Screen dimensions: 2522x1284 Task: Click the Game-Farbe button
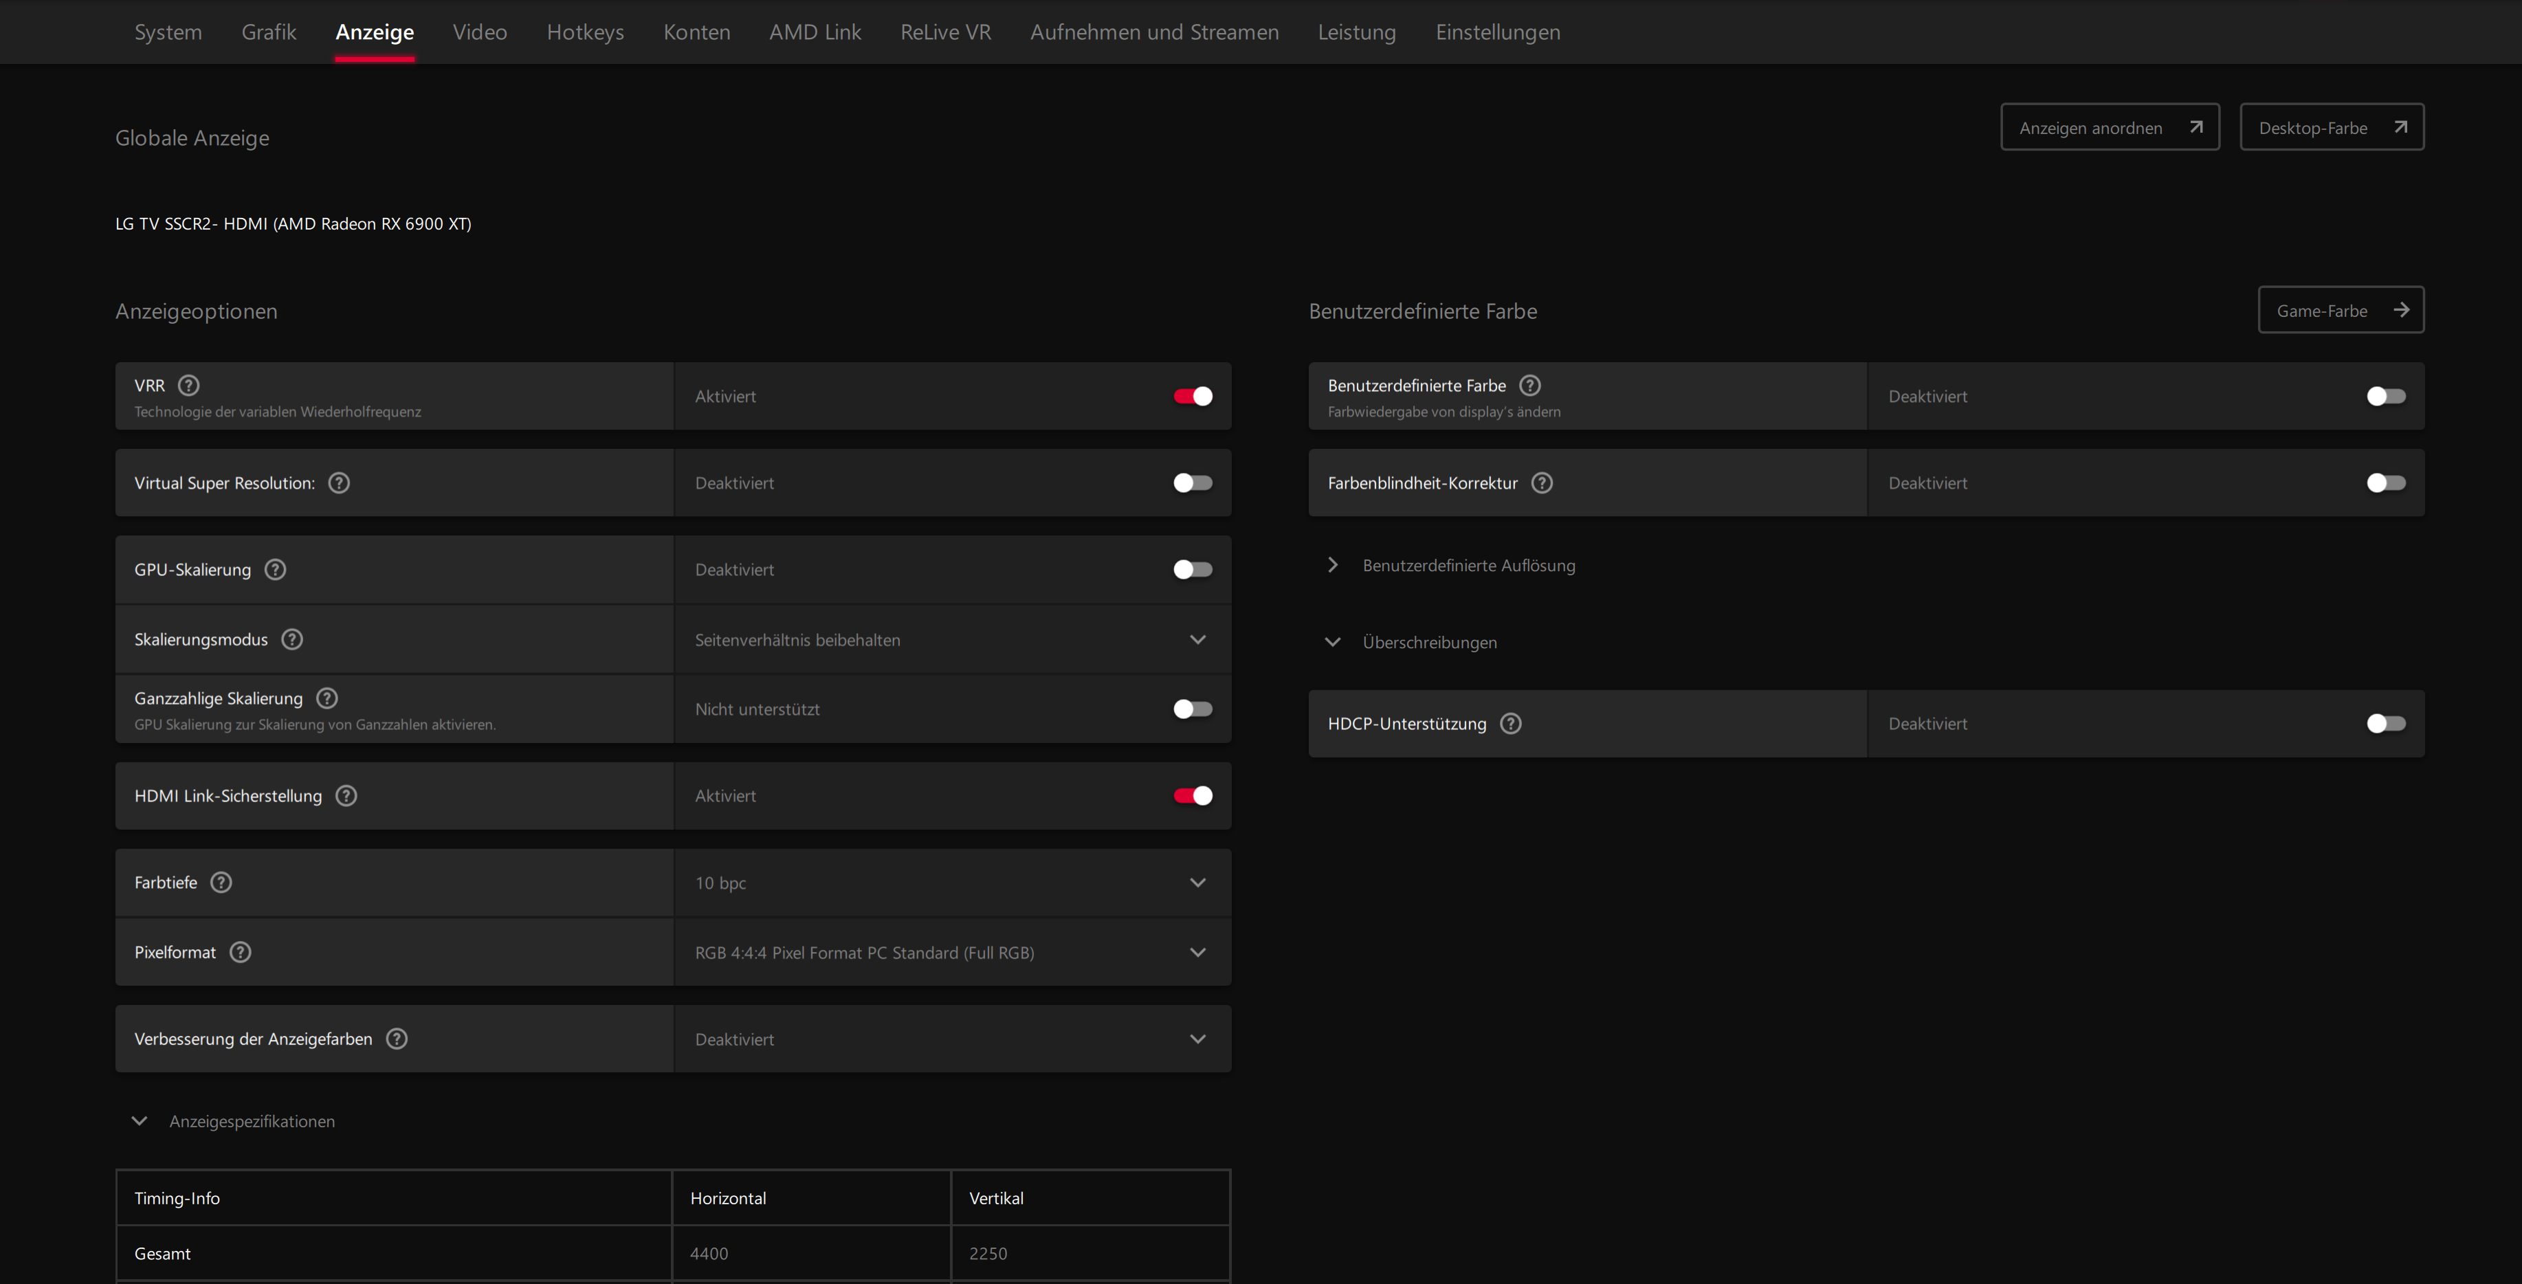pos(2340,310)
